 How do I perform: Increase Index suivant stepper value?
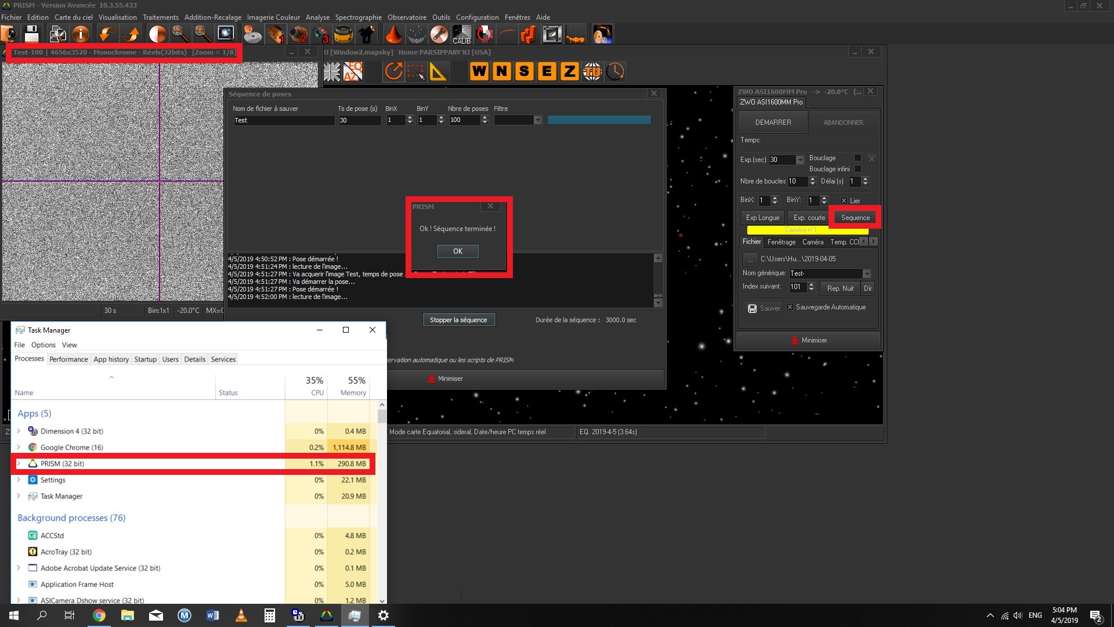[811, 284]
